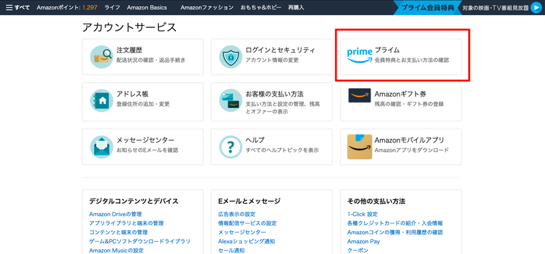The image size is (545, 254).
Task: Click the アドレス帳 address book icon
Action: (x=102, y=101)
